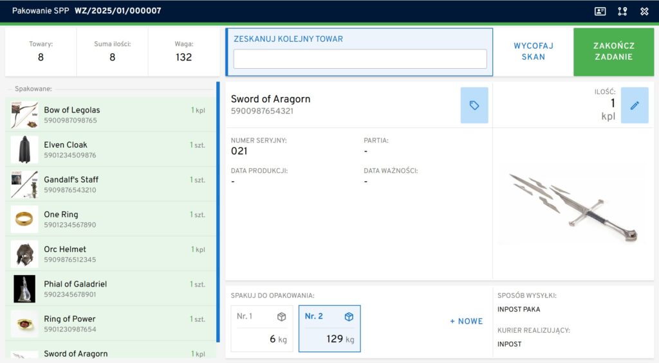Image resolution: width=659 pixels, height=363 pixels.
Task: Click the Orc Helmet thumbnail
Action: (x=24, y=254)
